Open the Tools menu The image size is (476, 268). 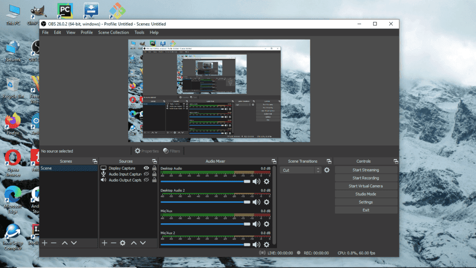coord(139,32)
